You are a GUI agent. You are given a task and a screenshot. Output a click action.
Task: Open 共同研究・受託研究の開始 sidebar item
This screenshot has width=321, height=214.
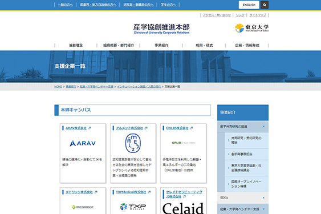246,140
